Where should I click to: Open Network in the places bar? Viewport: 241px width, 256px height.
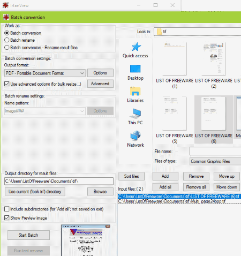(x=135, y=139)
